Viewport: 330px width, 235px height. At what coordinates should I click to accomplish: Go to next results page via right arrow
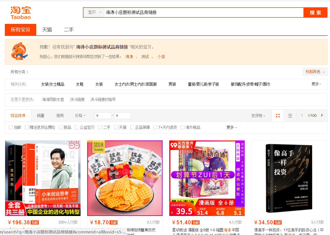tap(322, 115)
